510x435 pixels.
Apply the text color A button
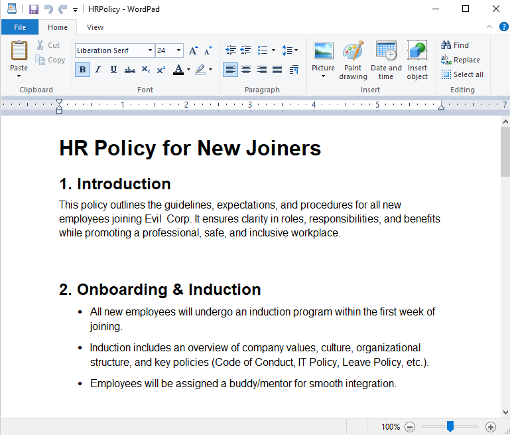pos(178,69)
